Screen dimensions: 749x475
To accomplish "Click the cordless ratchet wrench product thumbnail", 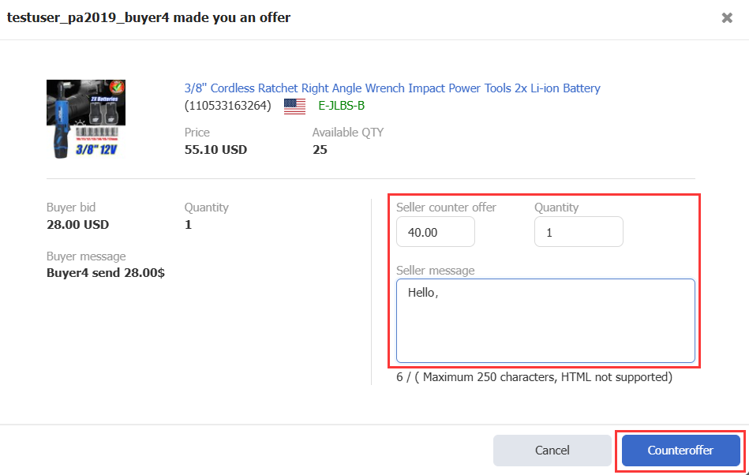I will pyautogui.click(x=86, y=119).
